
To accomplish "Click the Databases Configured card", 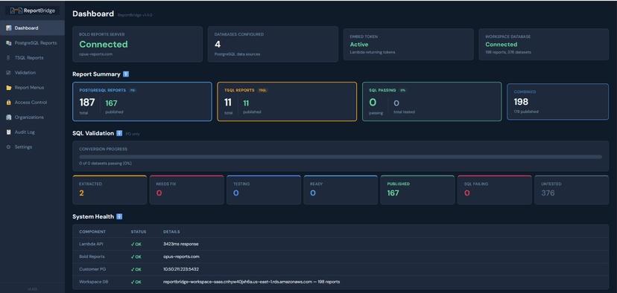I will pyautogui.click(x=273, y=45).
